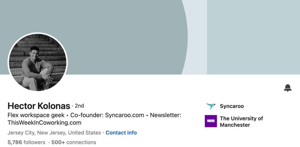300x147 pixels.
Task: Click the purple University of Manchester logo
Action: tap(211, 121)
